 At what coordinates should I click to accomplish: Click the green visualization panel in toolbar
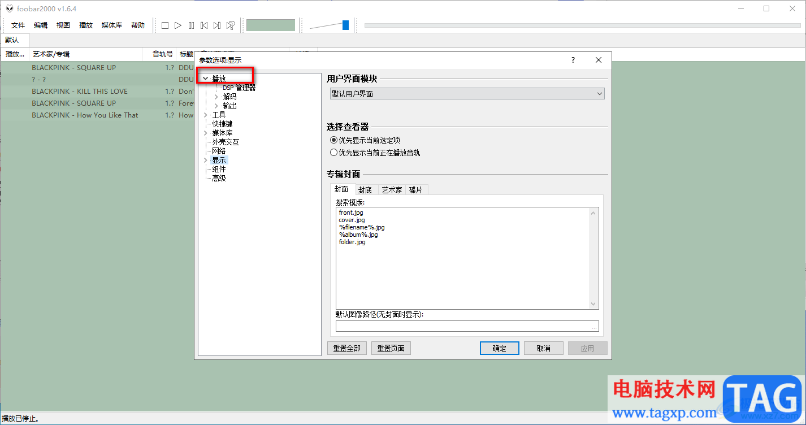pos(271,25)
